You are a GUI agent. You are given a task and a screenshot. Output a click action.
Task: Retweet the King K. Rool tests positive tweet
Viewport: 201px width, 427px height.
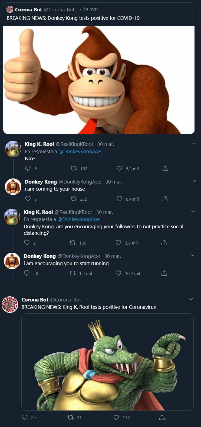pos(70,417)
